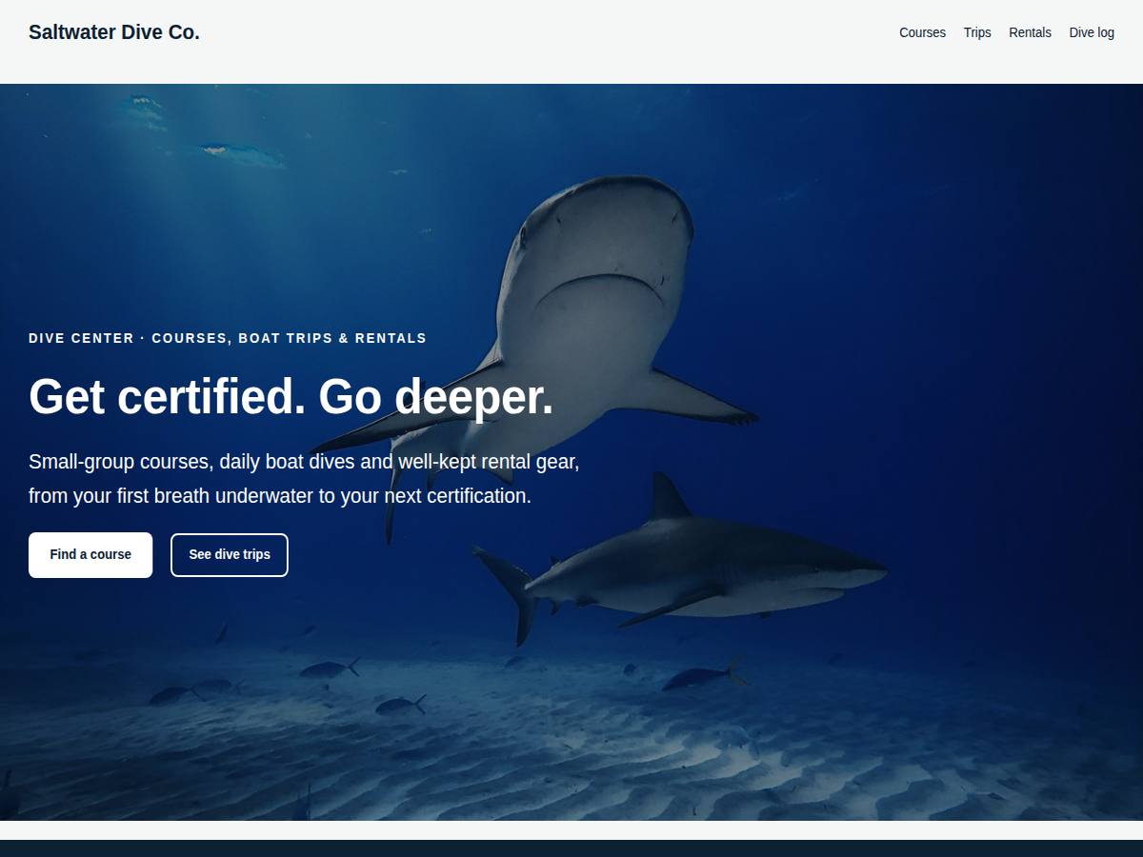The width and height of the screenshot is (1143, 857).
Task: Open the Trips nav link
Action: (977, 32)
